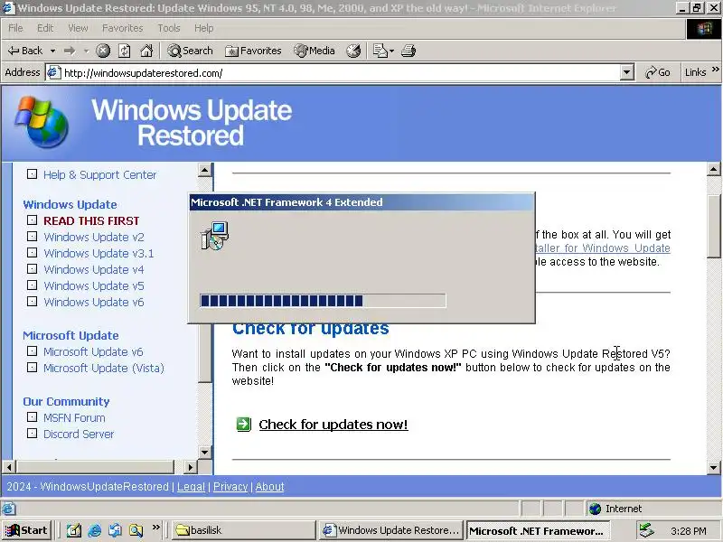The height and width of the screenshot is (542, 723).
Task: Click box beside READ THIS FIRST
Action: [x=32, y=220]
